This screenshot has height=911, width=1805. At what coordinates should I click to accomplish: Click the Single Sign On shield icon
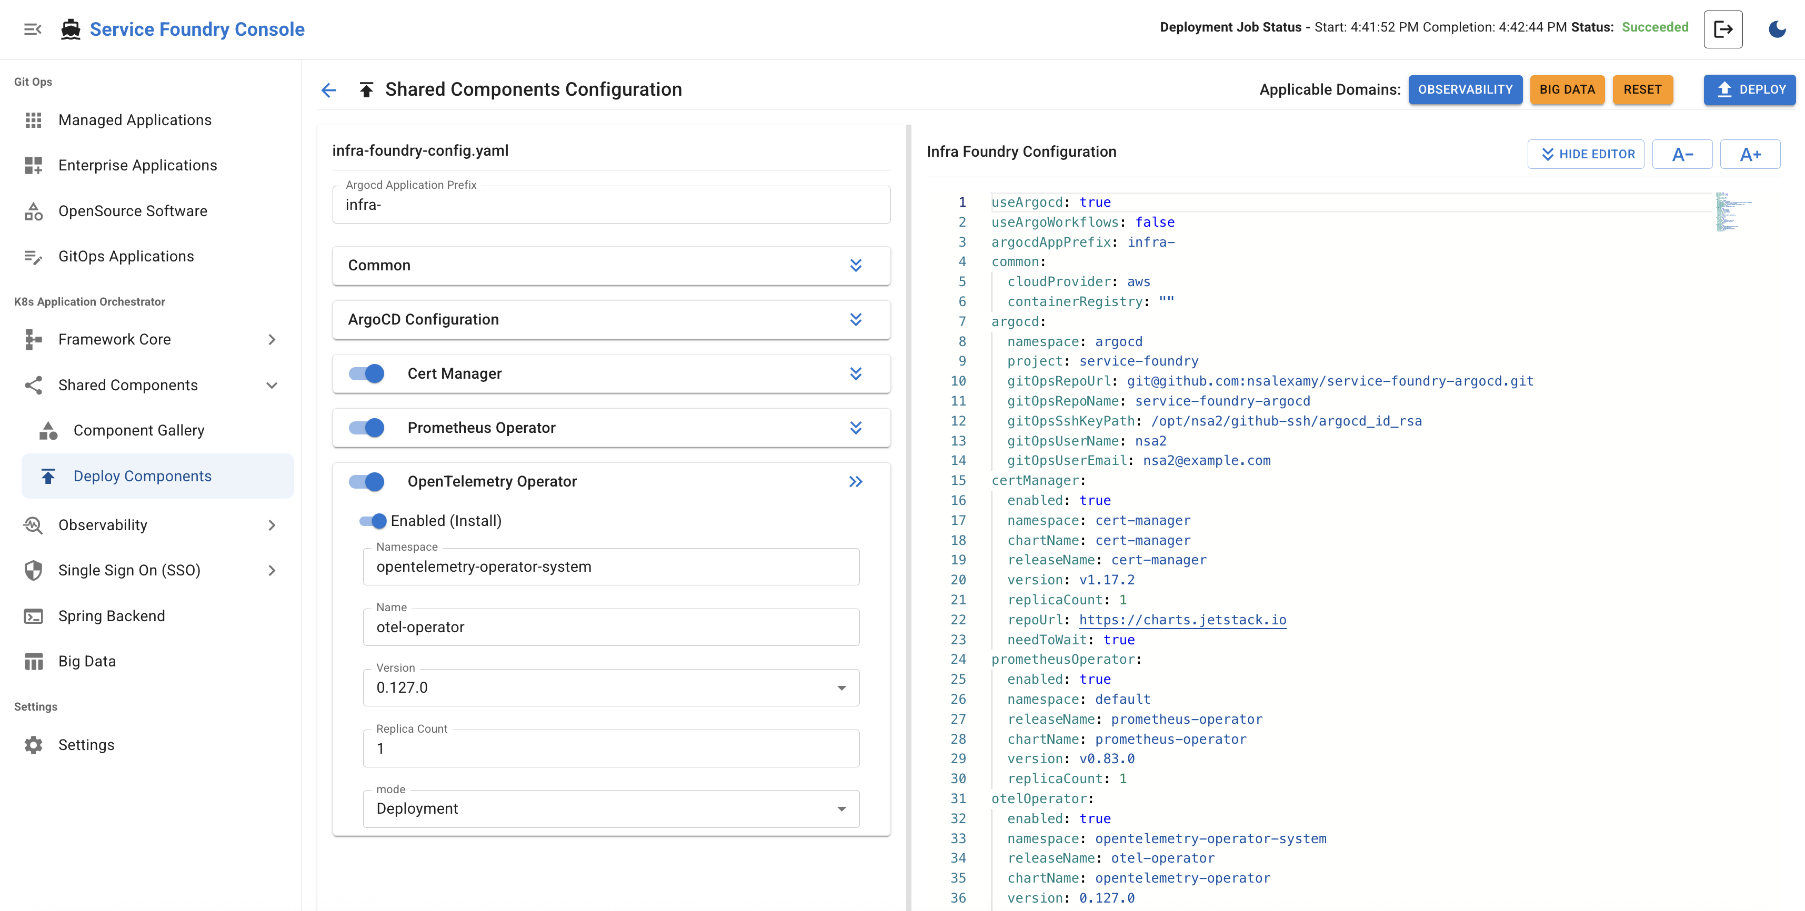(34, 571)
